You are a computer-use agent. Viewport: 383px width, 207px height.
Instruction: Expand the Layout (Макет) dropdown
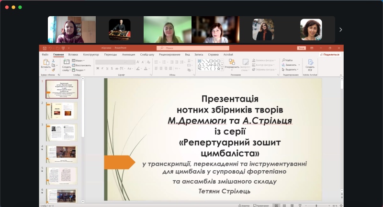(79, 61)
